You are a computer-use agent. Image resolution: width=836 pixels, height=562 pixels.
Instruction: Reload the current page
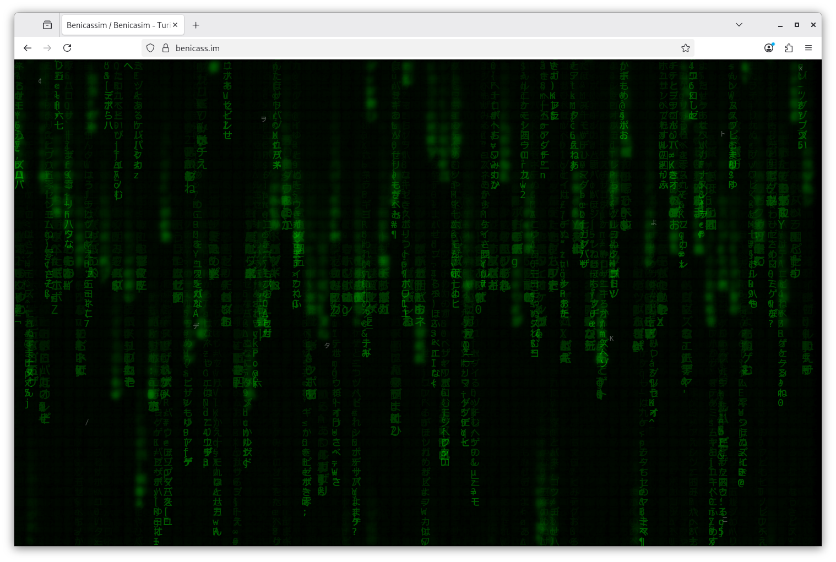click(67, 48)
